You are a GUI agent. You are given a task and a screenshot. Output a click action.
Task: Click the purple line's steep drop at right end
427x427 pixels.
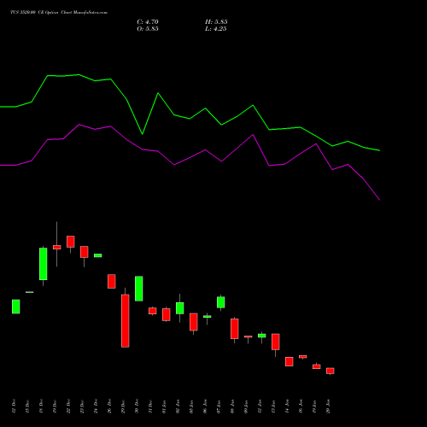[371, 190]
